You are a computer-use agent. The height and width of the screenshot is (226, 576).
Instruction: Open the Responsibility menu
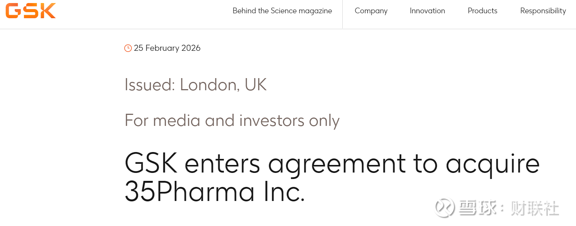pyautogui.click(x=543, y=11)
